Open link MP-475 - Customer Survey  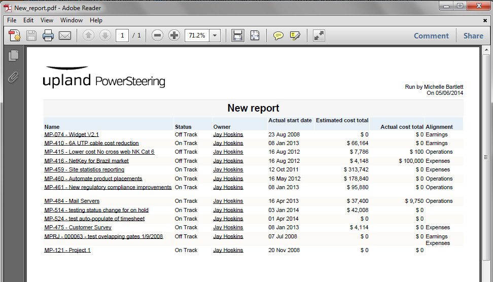pyautogui.click(x=78, y=227)
